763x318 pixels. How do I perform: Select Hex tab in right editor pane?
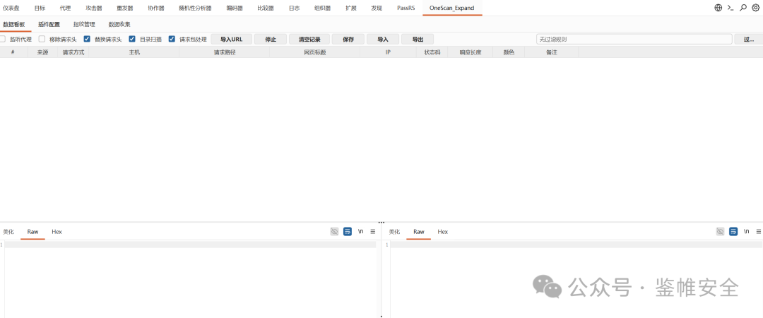pyautogui.click(x=442, y=232)
